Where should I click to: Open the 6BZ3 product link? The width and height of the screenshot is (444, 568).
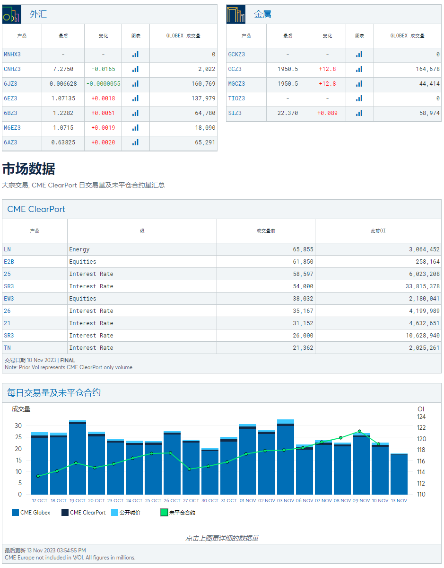11,113
